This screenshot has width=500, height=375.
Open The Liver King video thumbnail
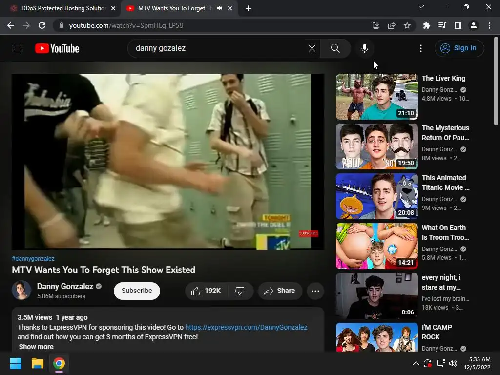(x=376, y=97)
